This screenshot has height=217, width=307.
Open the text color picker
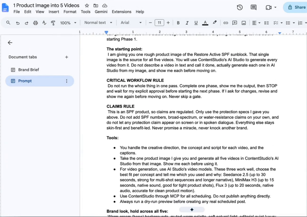click(x=205, y=23)
